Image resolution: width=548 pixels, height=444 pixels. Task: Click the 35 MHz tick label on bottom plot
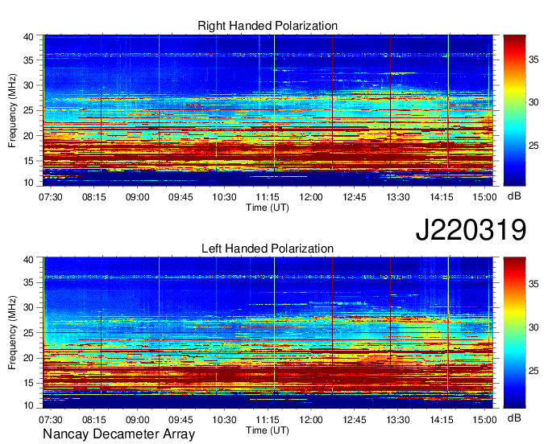[x=29, y=282]
